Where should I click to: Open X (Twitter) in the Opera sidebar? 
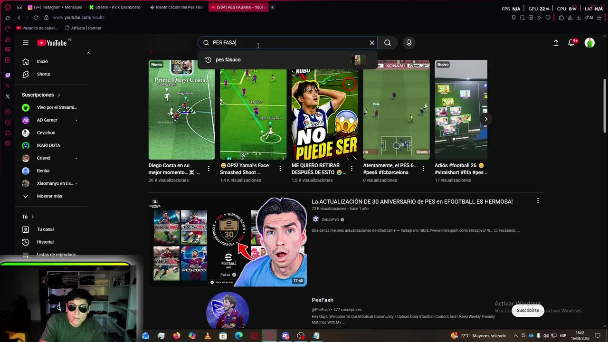click(x=8, y=96)
